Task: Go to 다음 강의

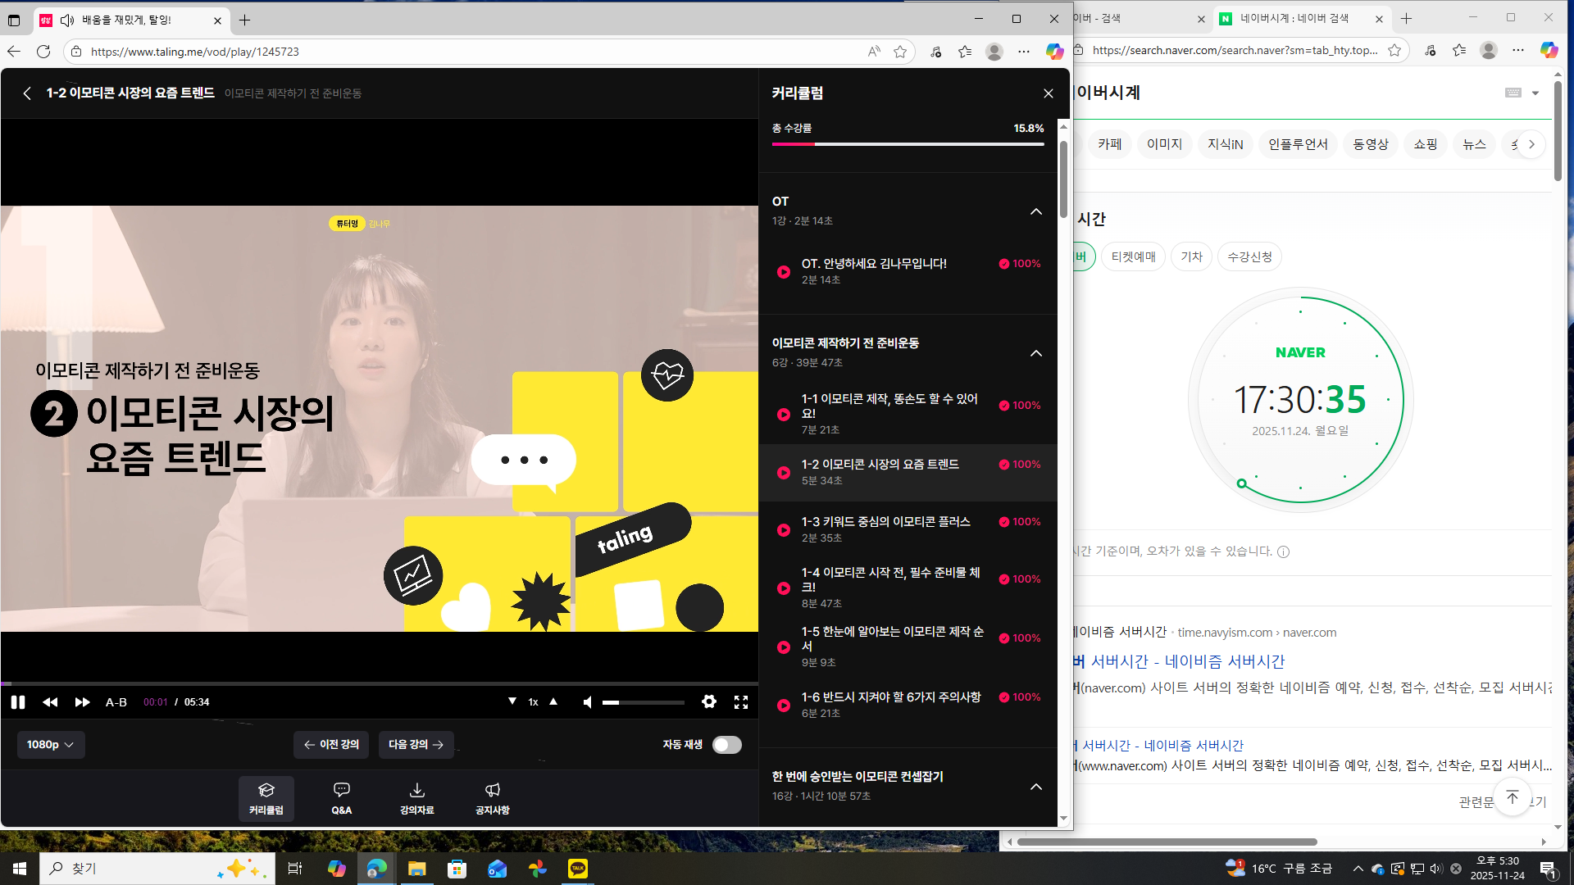Action: tap(416, 745)
